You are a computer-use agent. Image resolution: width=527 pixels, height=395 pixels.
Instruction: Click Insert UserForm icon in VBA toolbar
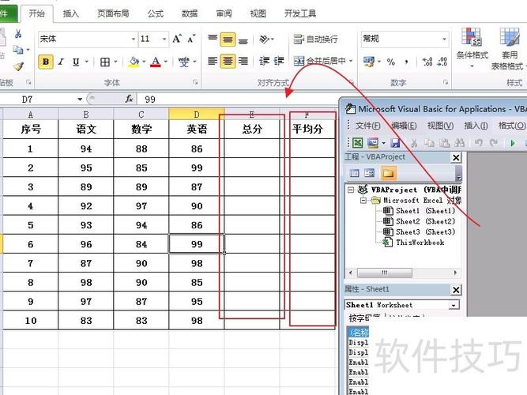tap(373, 143)
